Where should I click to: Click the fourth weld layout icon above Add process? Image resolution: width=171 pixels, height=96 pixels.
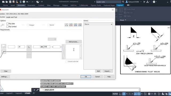[x=80, y=25]
